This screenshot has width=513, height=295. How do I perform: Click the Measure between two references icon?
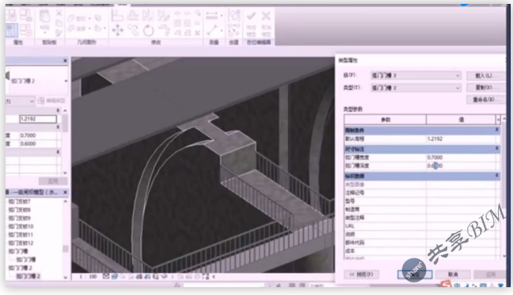212,16
